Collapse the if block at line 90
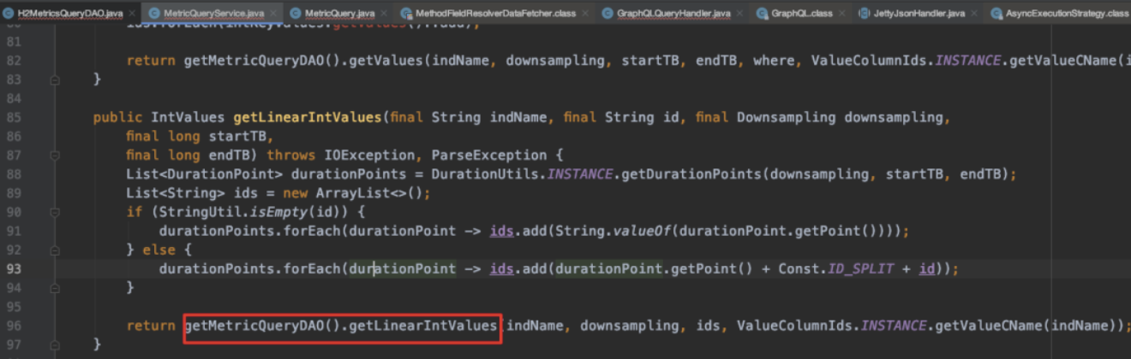Screen dimensions: 1131x359 (55, 212)
